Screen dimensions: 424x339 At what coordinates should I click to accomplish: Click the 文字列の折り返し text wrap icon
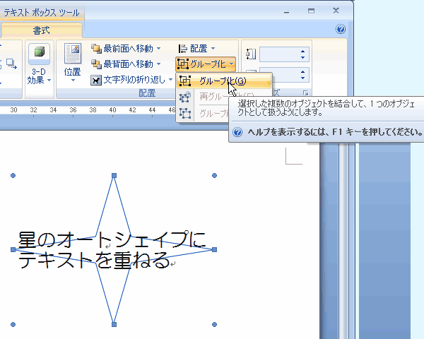click(x=96, y=80)
